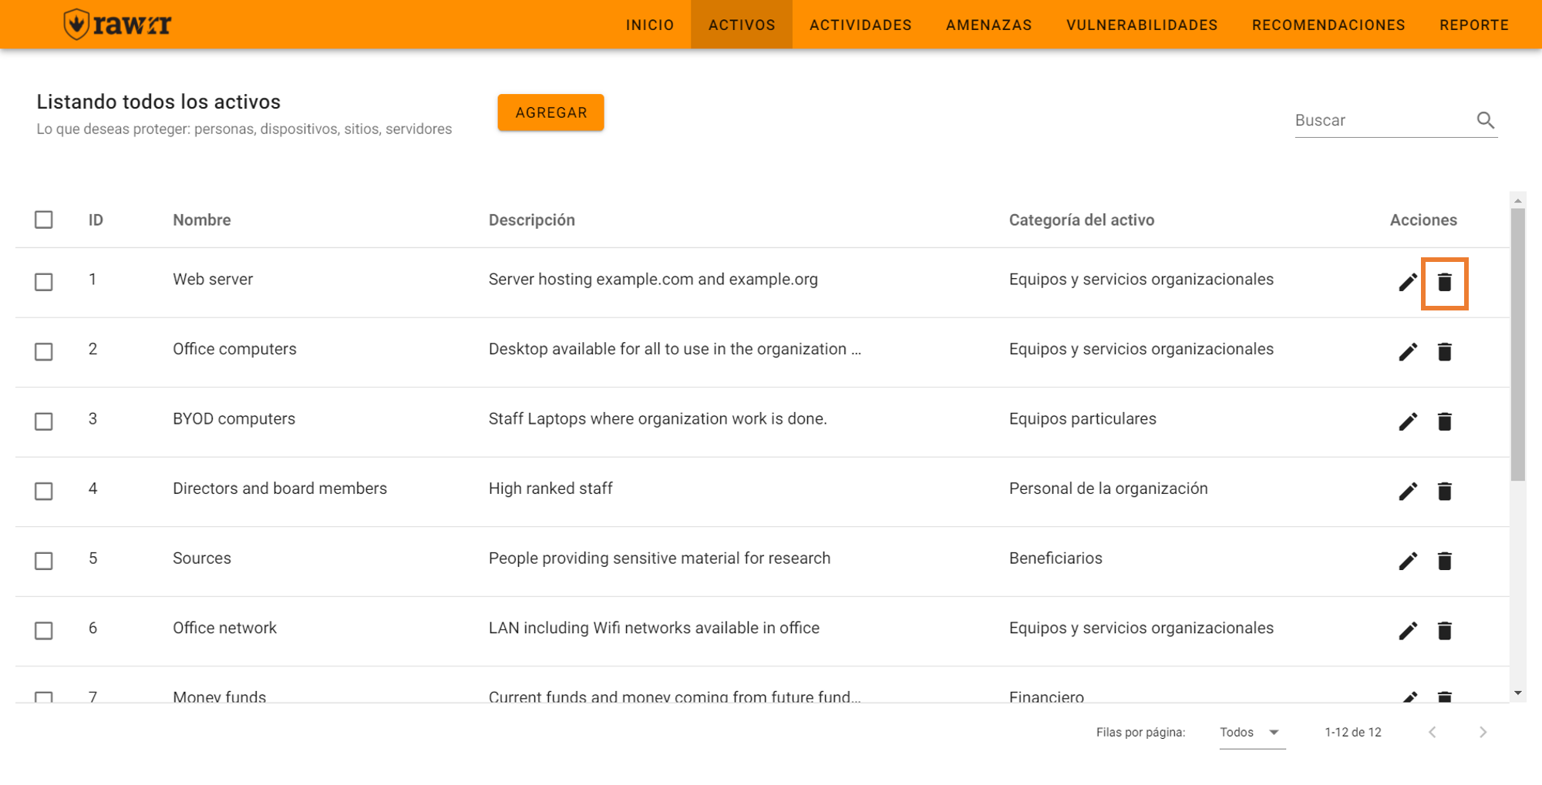Select the Sources row checkbox
Screen dimensions: 1542x785
pos(44,561)
